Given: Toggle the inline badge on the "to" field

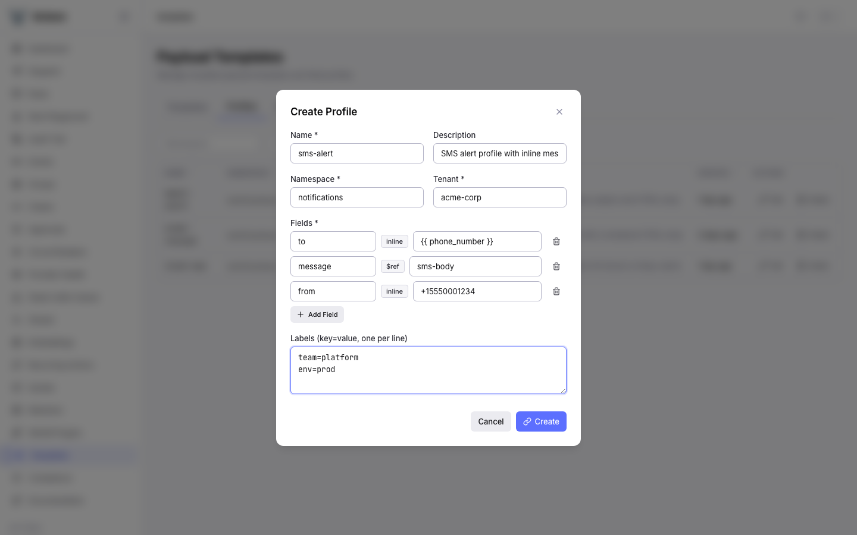Looking at the screenshot, I should click(x=394, y=241).
